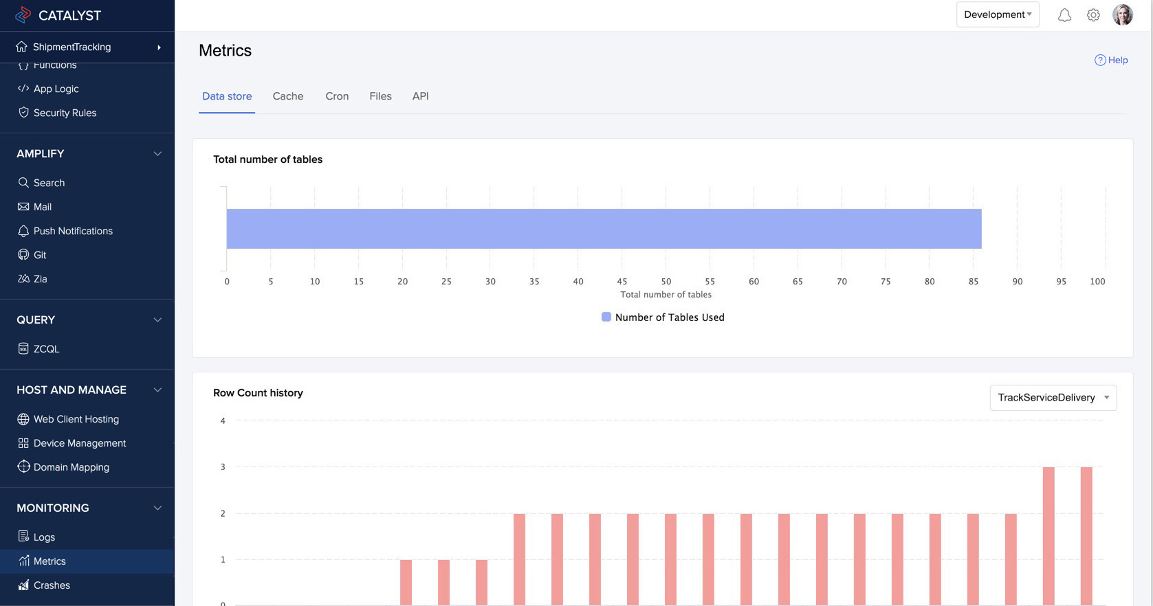Open the user profile avatar
This screenshot has width=1153, height=606.
(1123, 14)
